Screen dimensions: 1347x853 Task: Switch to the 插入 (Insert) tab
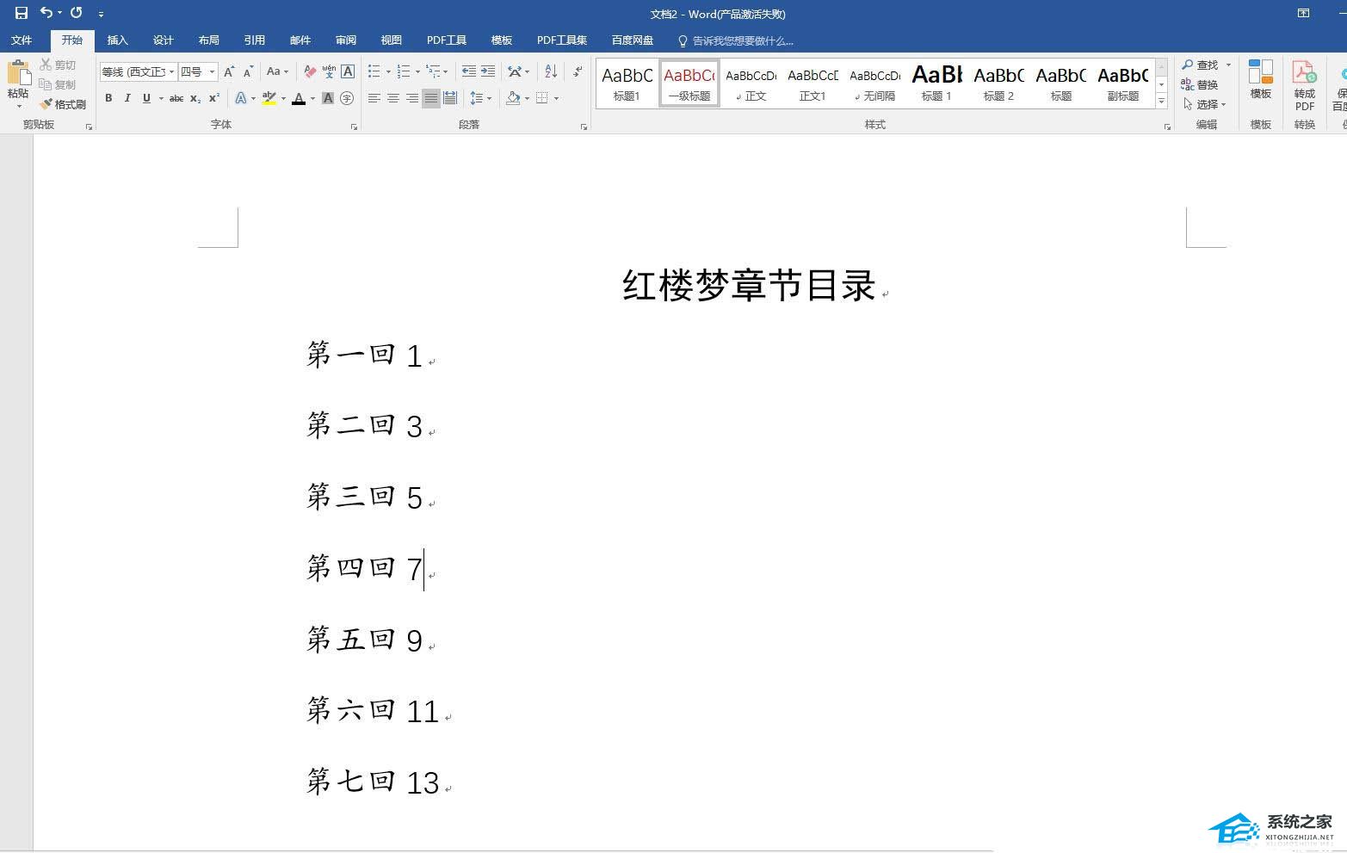coord(117,40)
